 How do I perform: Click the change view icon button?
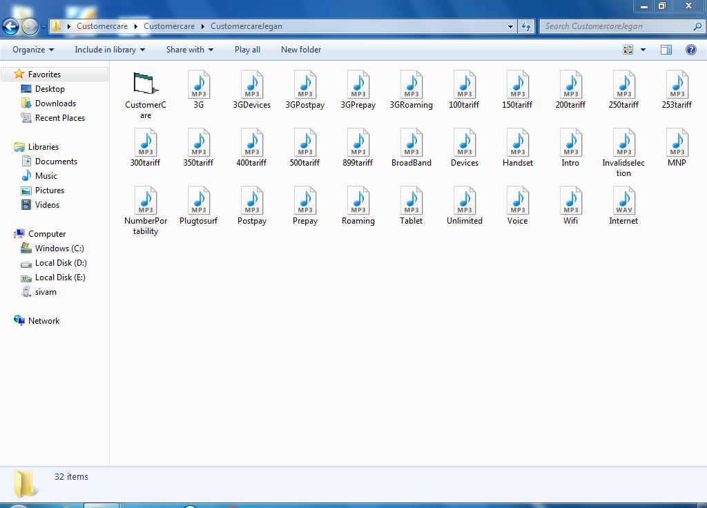(x=628, y=50)
